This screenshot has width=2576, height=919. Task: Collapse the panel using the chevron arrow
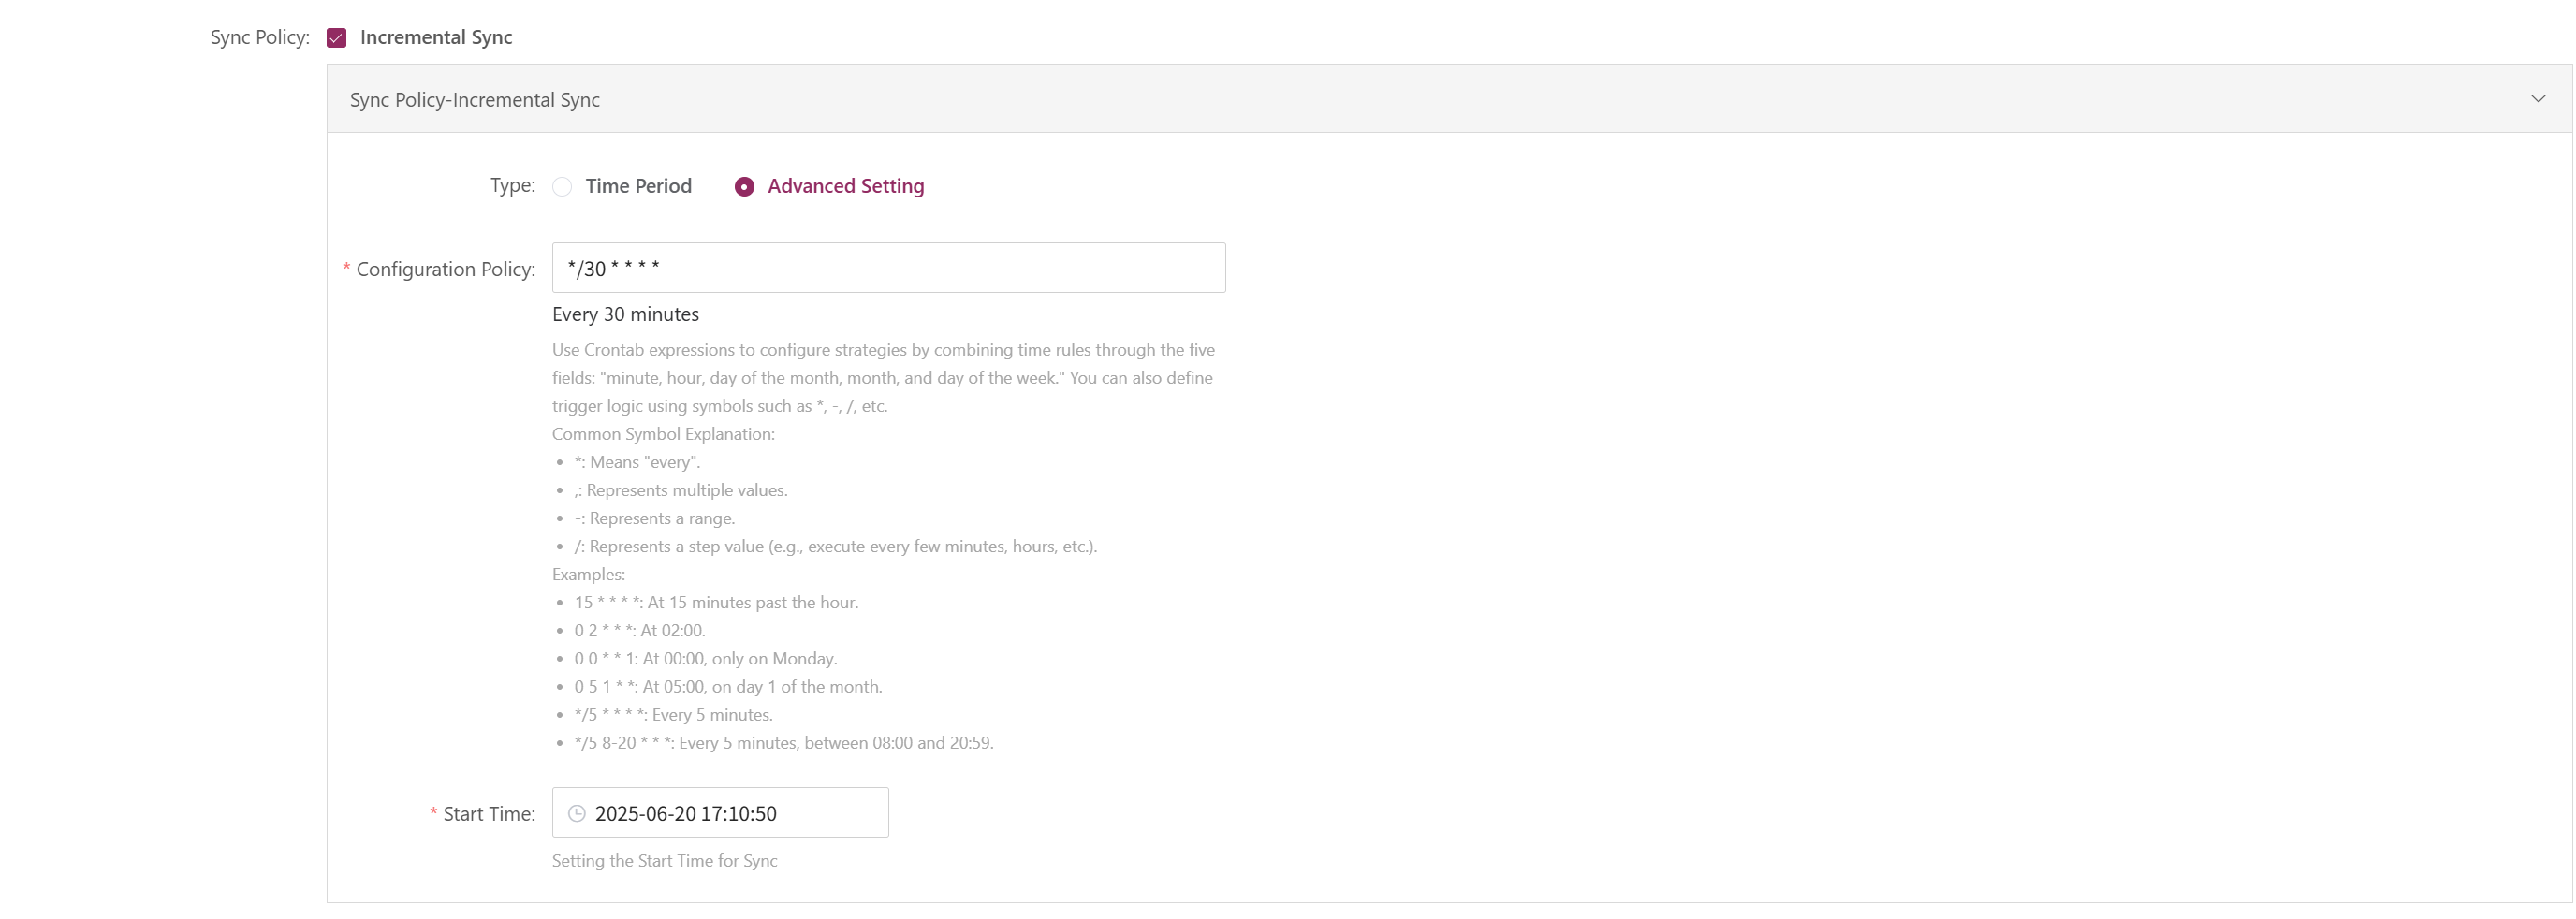[2537, 98]
